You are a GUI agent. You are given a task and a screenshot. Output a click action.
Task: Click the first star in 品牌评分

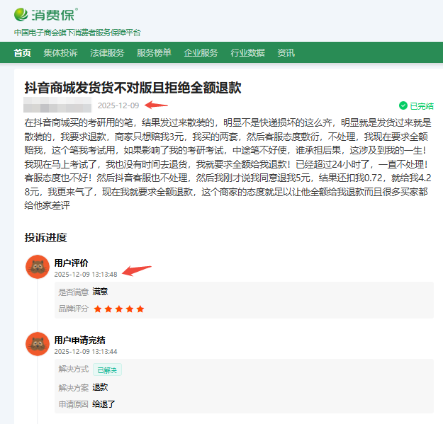tap(97, 309)
